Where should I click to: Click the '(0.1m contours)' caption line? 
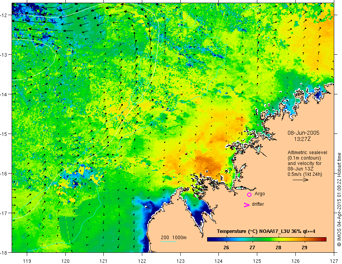tap(304, 158)
